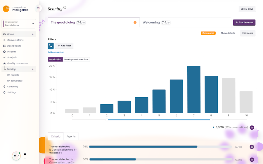This screenshot has height=164, width=263.
Task: Switch to the Agents tab
Action: [71, 136]
